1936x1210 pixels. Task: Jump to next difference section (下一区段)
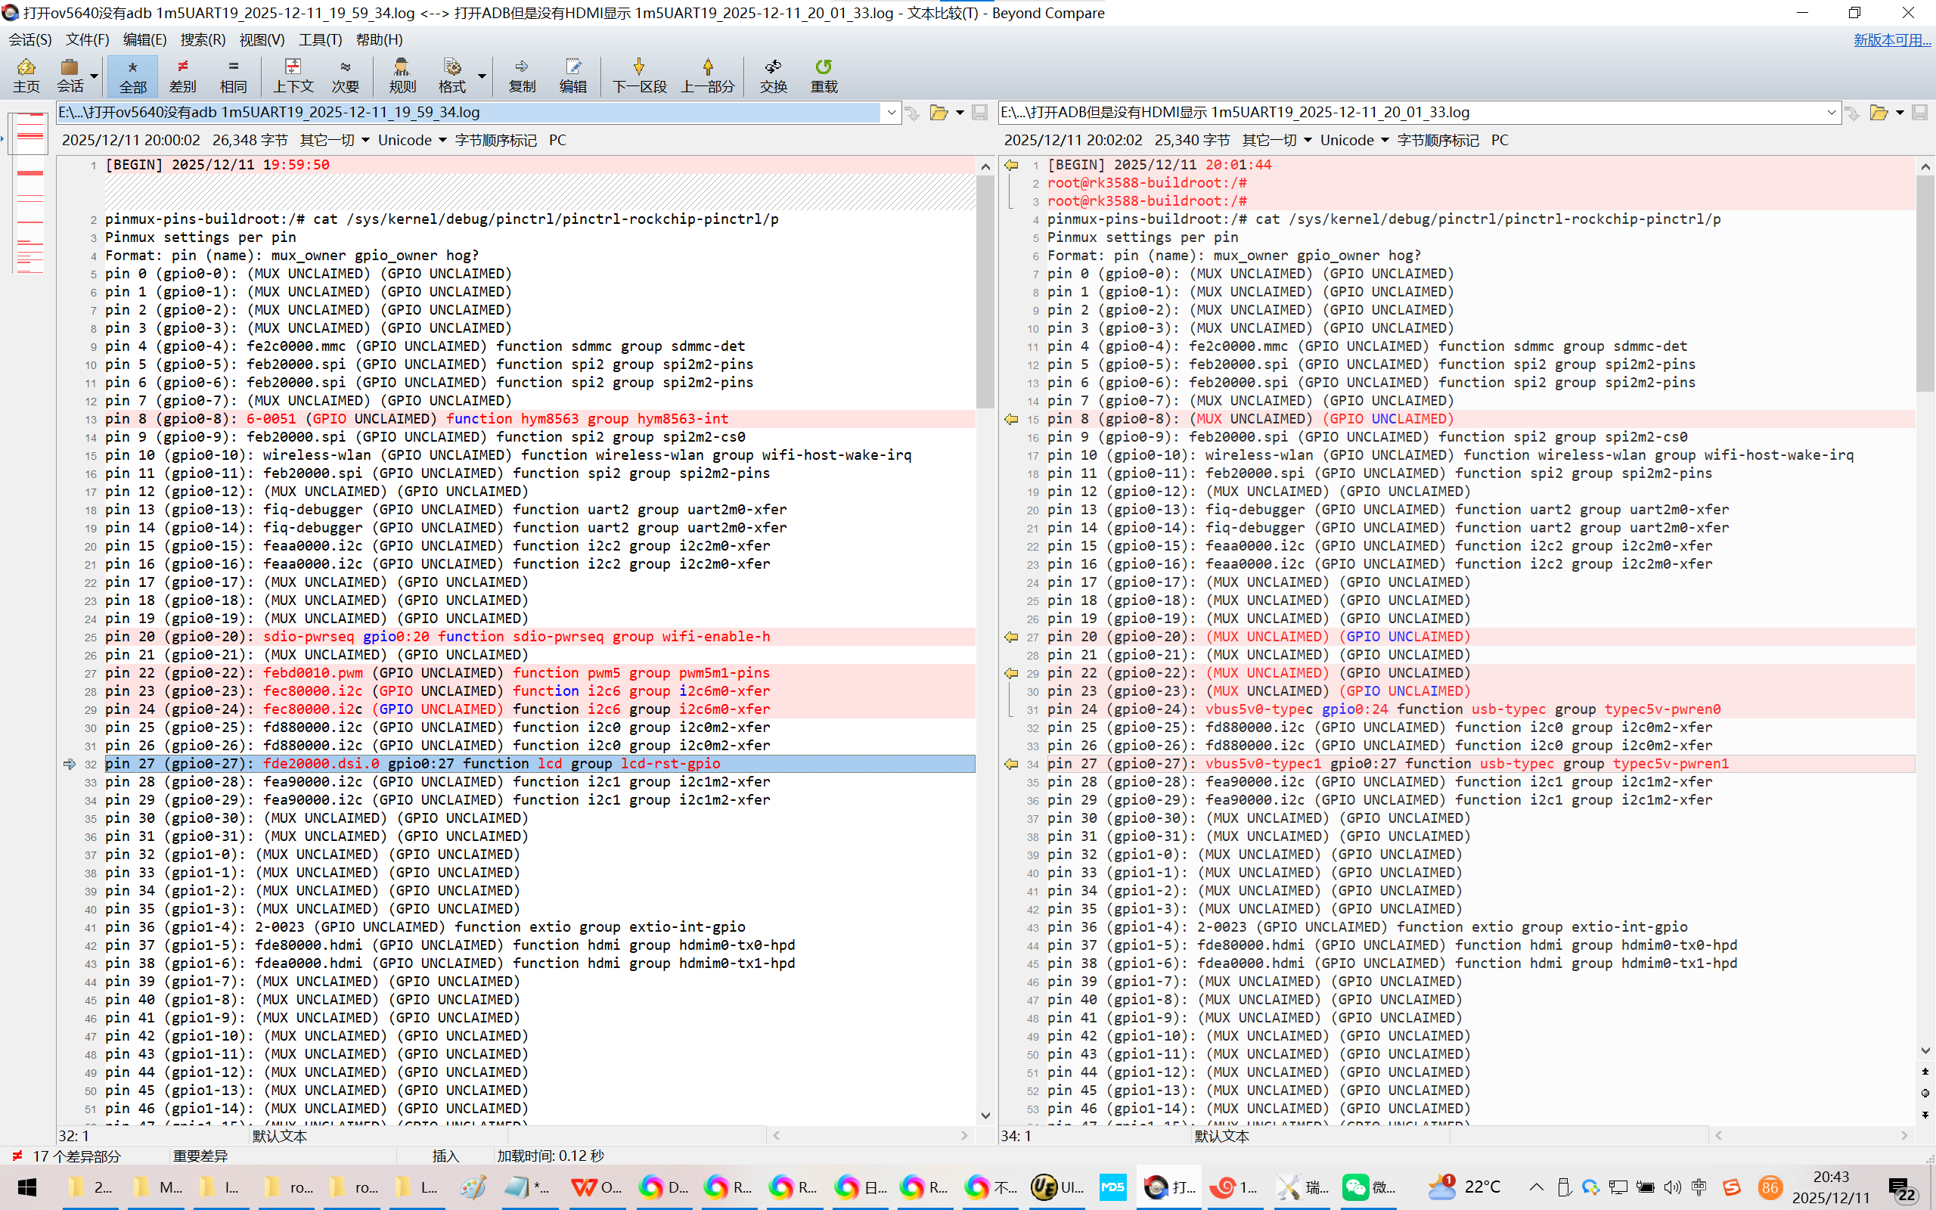point(638,75)
